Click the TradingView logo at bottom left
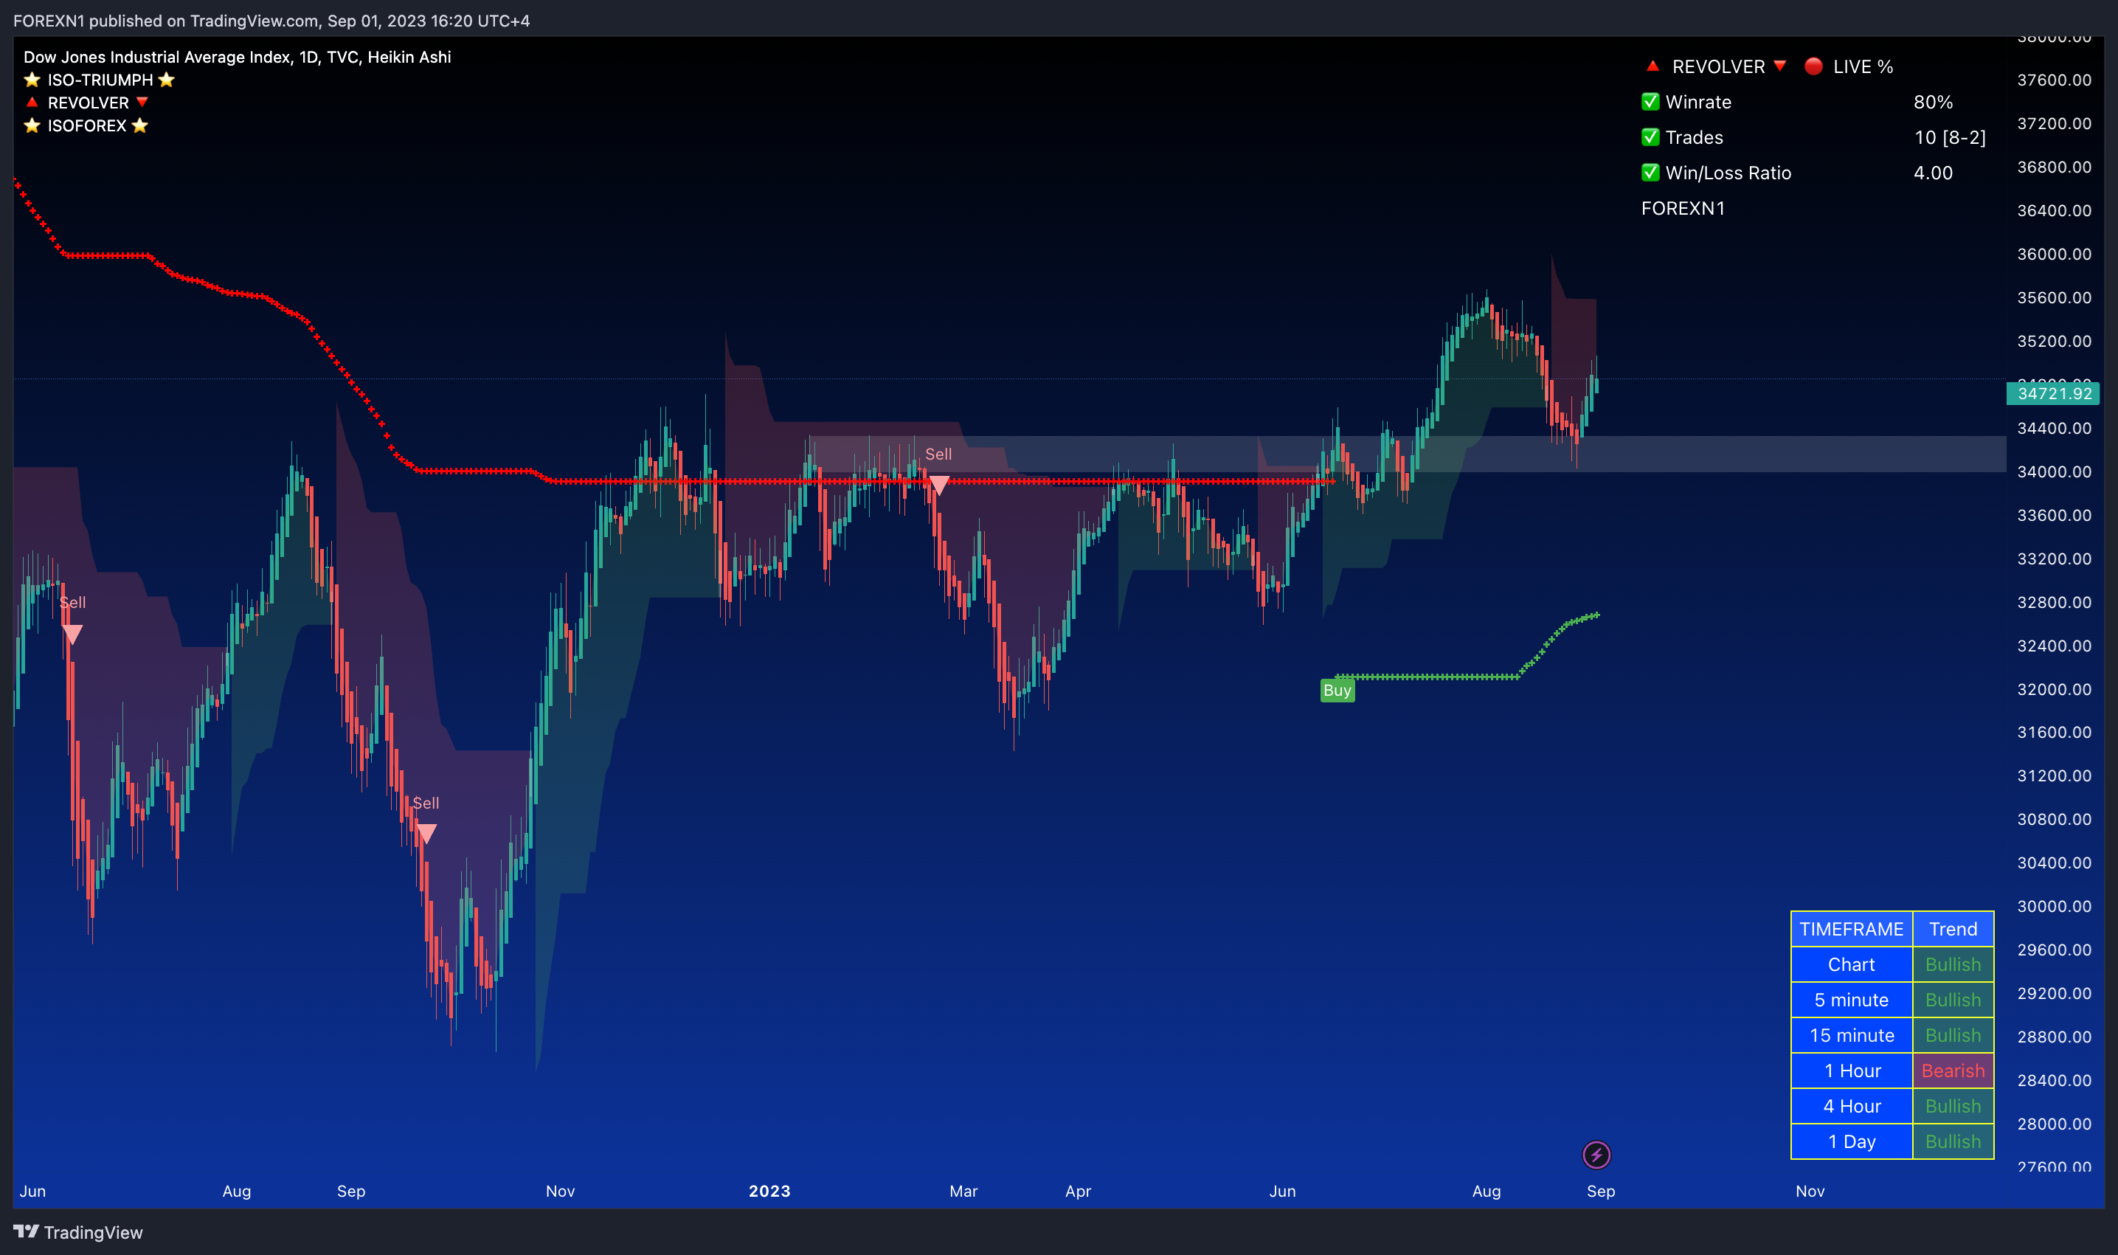The height and width of the screenshot is (1255, 2118). tap(77, 1232)
